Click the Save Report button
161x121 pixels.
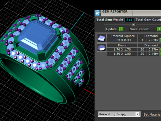point(143,29)
